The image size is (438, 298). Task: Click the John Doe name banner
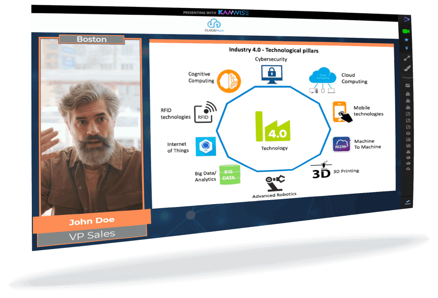pyautogui.click(x=92, y=221)
